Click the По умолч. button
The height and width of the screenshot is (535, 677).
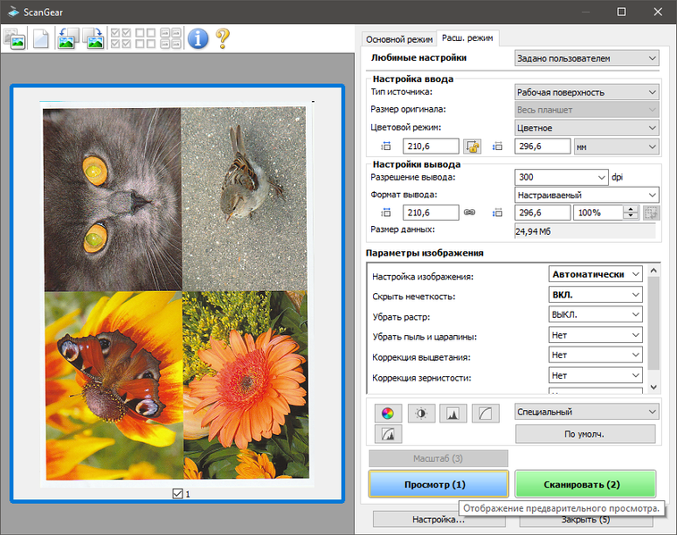585,434
